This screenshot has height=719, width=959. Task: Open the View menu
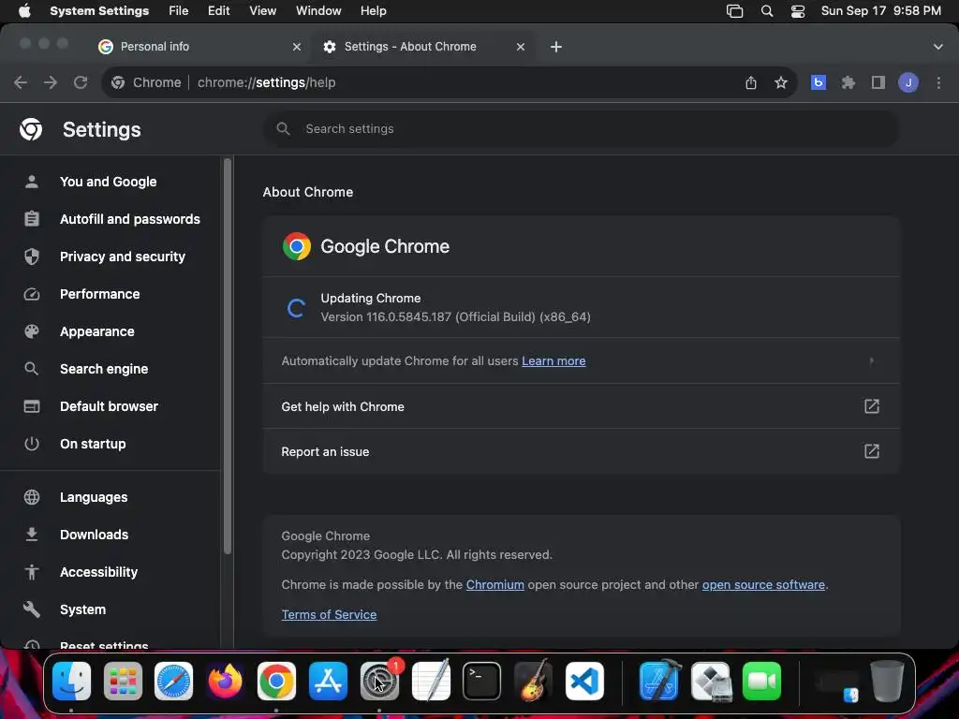263,11
